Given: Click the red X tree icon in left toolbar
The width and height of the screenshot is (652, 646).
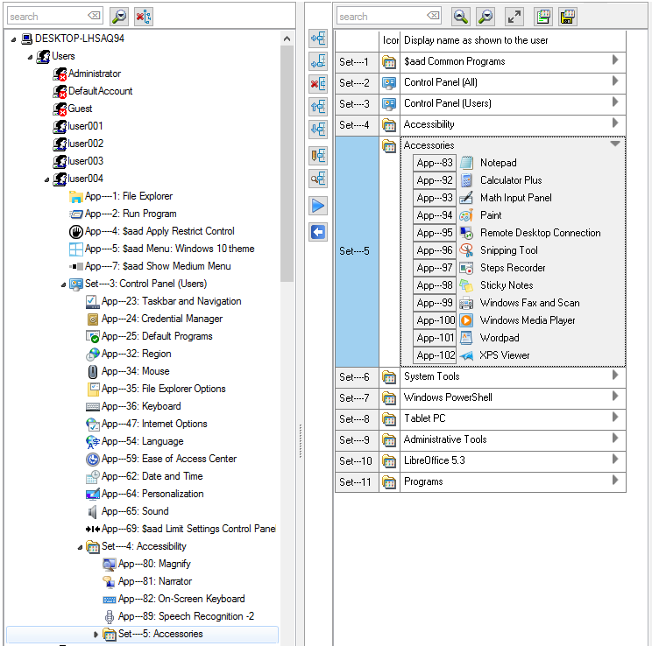Looking at the screenshot, I should [x=144, y=17].
